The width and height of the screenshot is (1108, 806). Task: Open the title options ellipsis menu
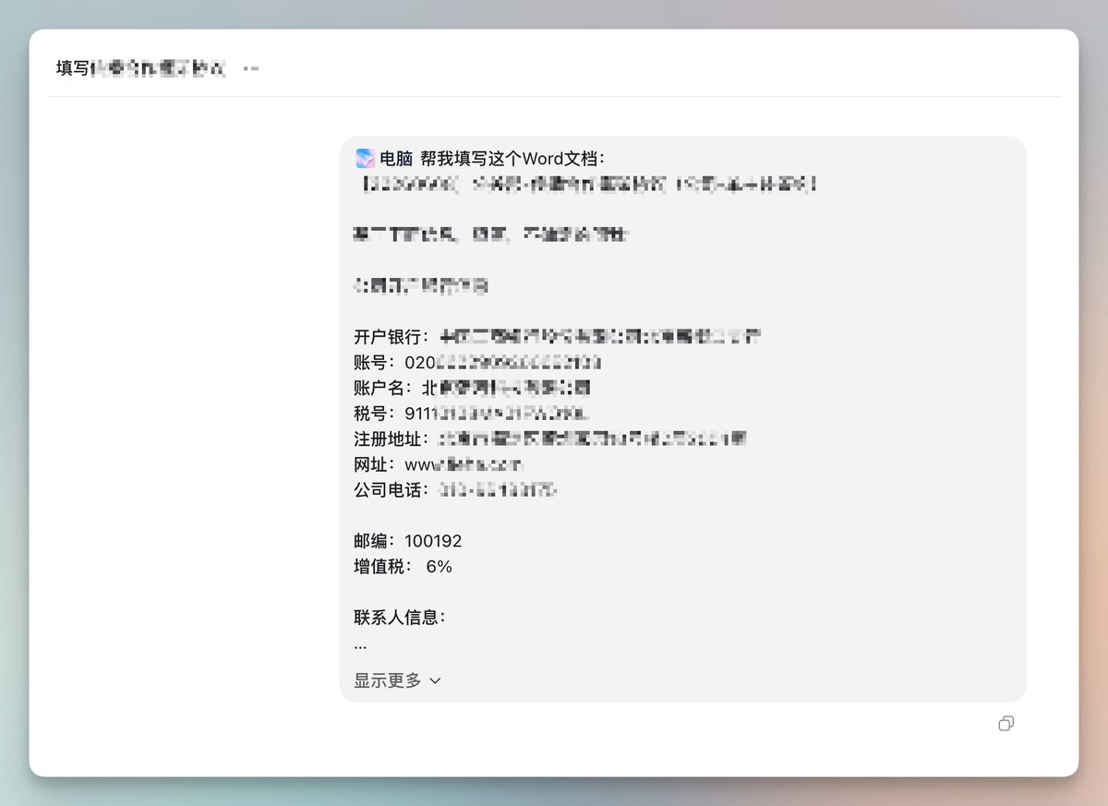[250, 68]
